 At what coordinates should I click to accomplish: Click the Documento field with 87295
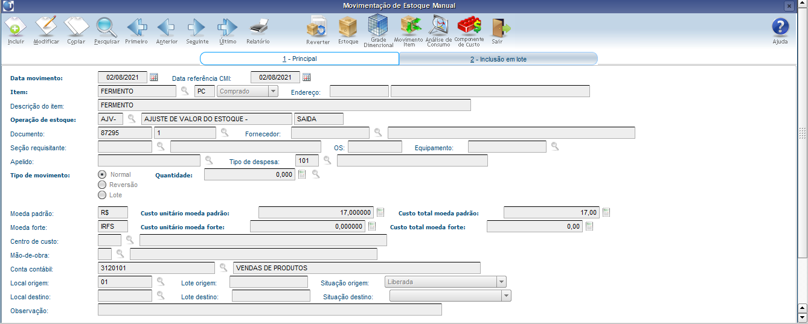click(125, 133)
